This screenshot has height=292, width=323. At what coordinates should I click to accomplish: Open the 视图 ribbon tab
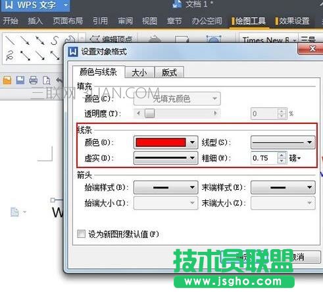click(x=149, y=21)
